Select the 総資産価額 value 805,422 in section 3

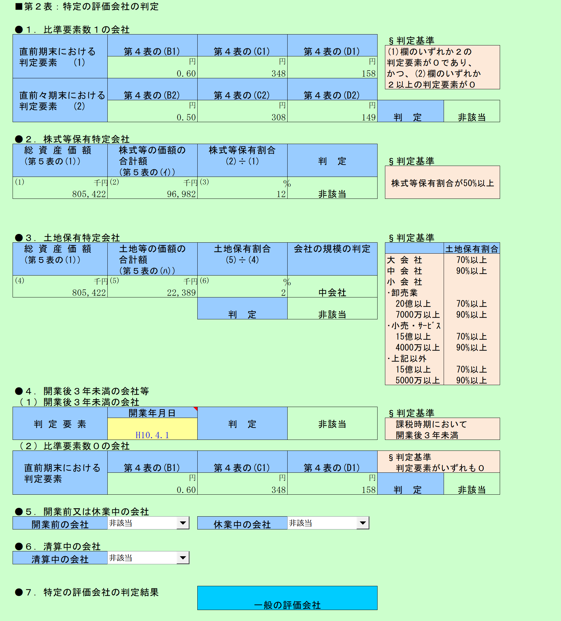[x=60, y=286]
